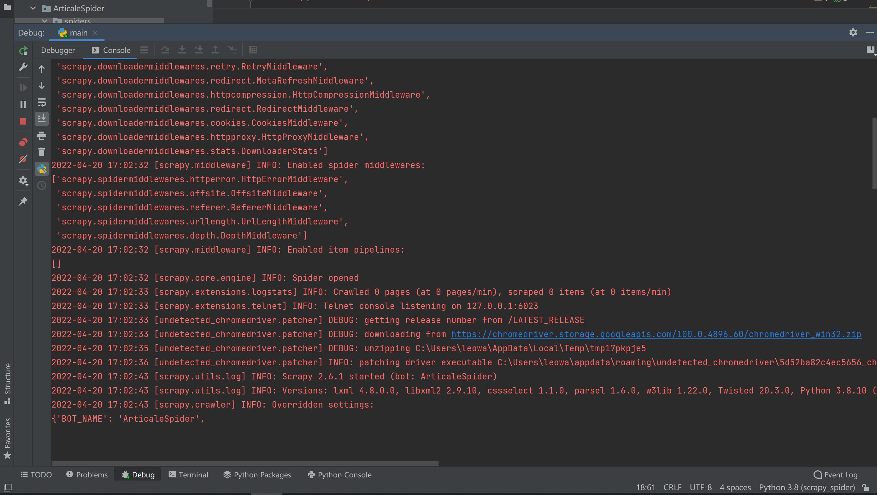Screen dimensions: 877x495
Task: Open the chromedriver_win32.zip download link
Action: point(656,334)
